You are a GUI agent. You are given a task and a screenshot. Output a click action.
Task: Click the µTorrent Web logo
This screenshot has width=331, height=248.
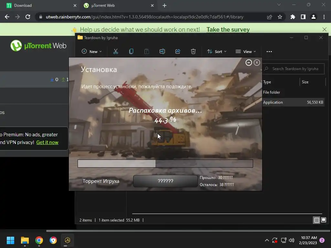[x=38, y=46]
